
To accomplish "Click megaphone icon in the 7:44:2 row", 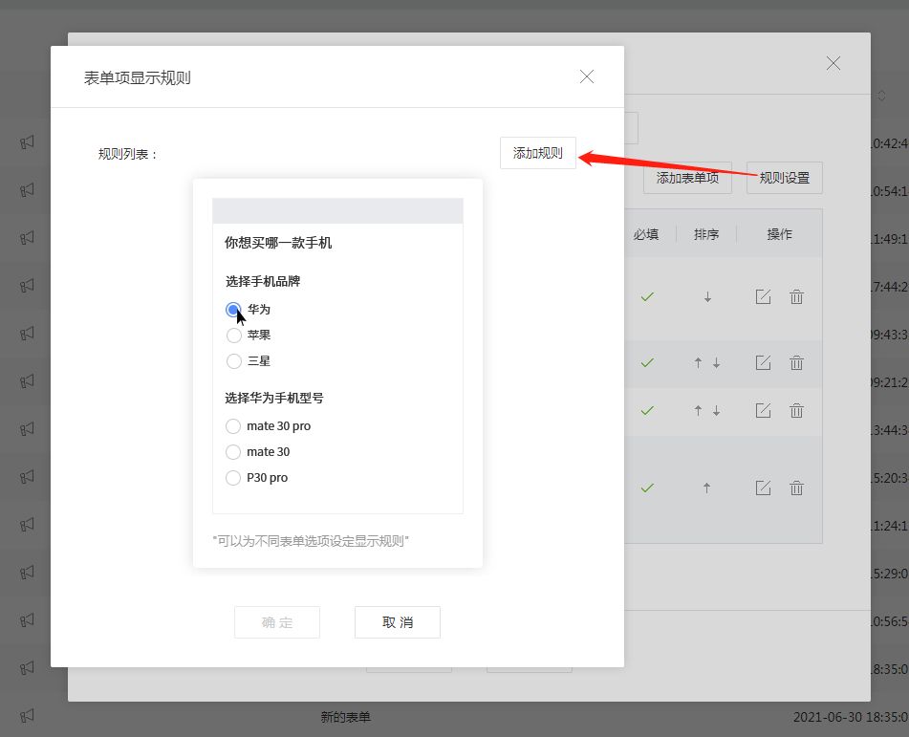I will click(x=28, y=286).
